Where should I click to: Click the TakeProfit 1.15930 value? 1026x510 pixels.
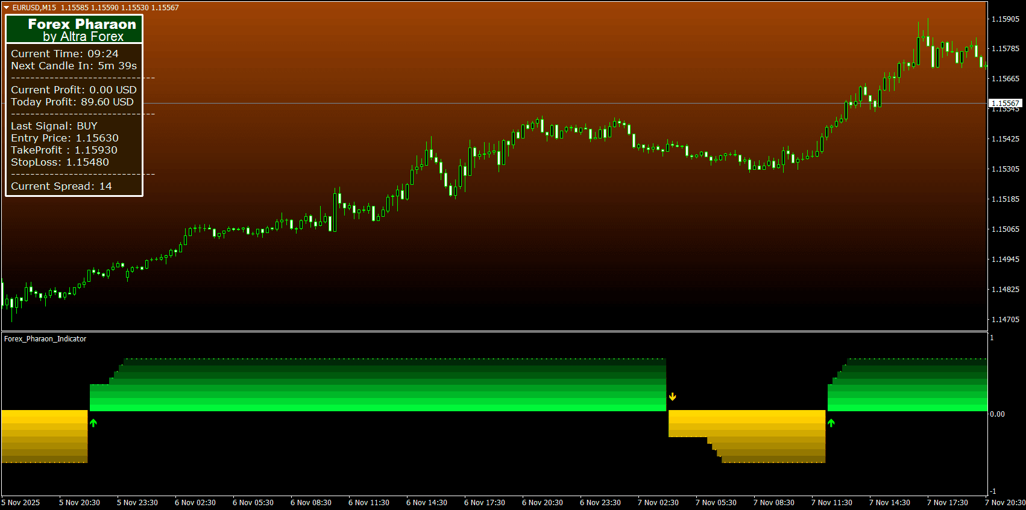[96, 150]
